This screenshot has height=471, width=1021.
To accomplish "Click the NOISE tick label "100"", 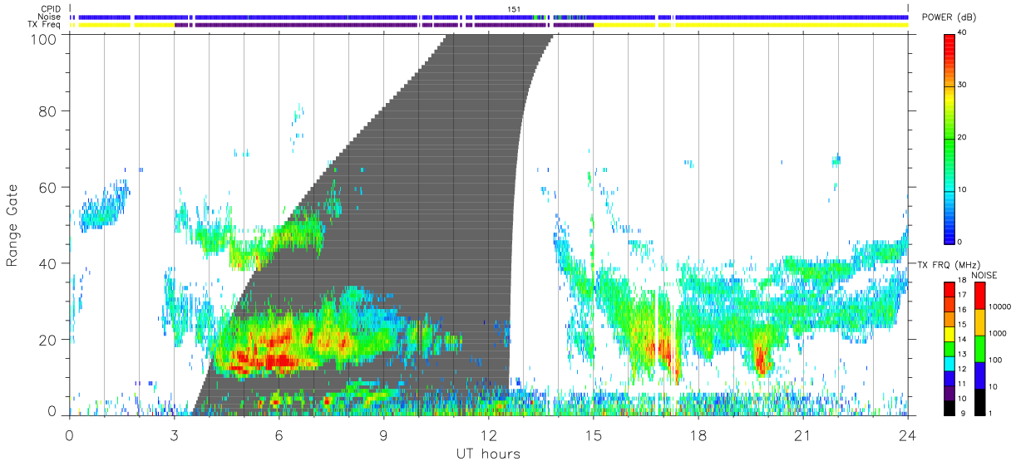I will [x=995, y=360].
